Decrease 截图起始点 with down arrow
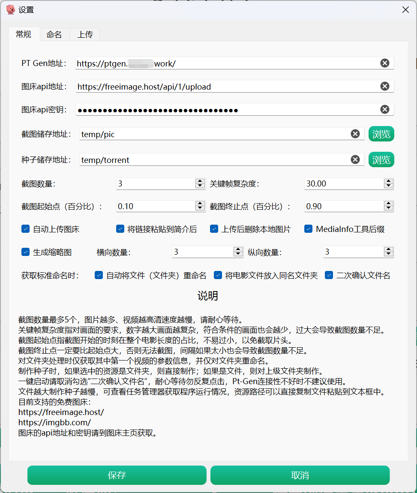417x493 pixels. tap(200, 208)
